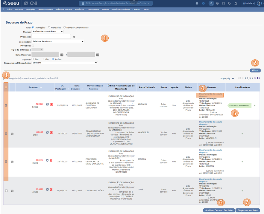The width and height of the screenshot is (264, 214).
Task: Expand the VANDERLEI row details
Action: click(x=12, y=134)
